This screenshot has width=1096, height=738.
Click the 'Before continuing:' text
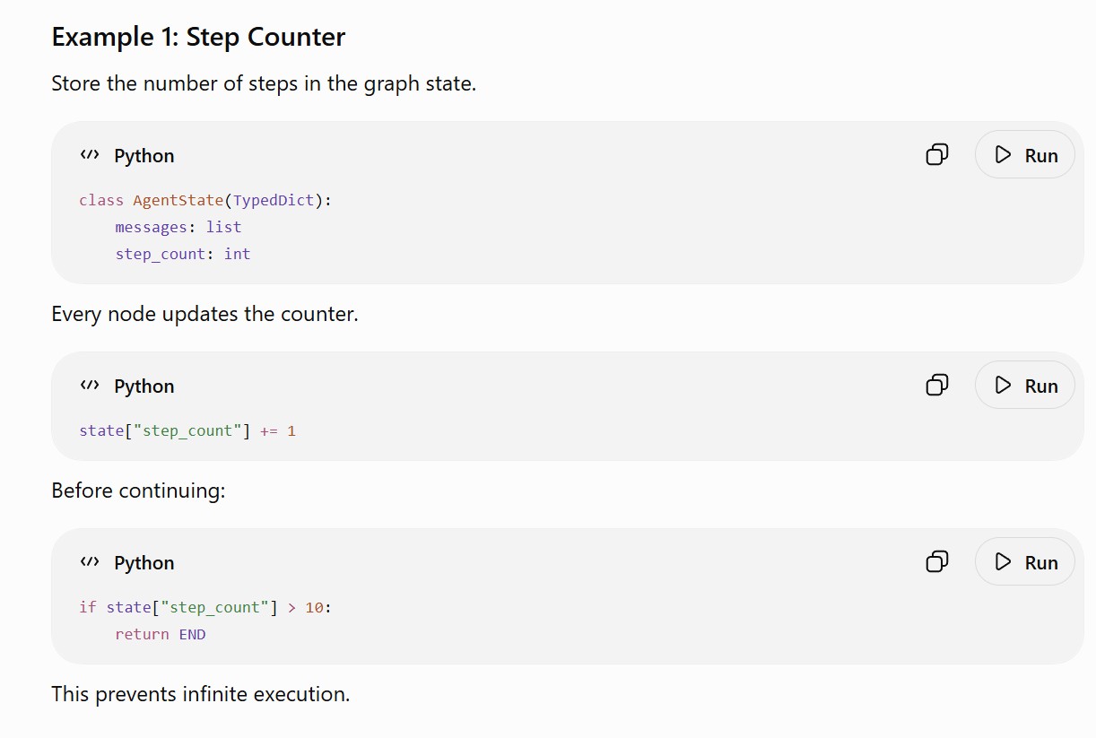click(138, 491)
